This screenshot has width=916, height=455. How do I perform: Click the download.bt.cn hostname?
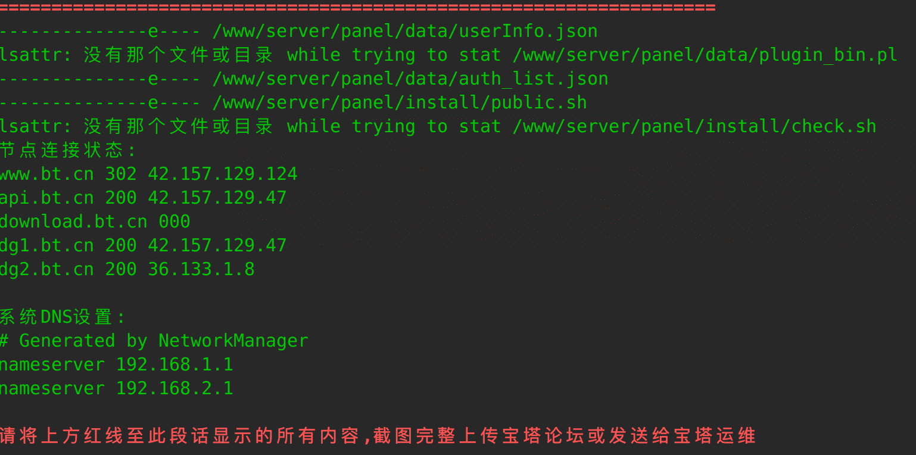pos(73,222)
